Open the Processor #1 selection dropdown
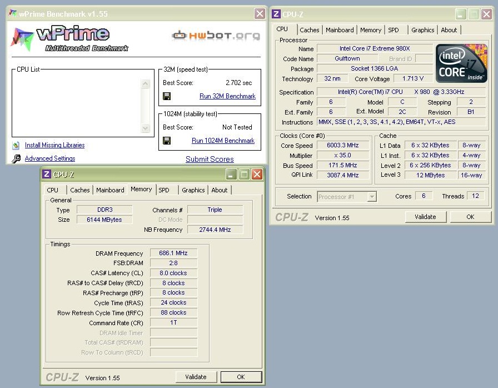Viewport: 498px width, 388px height. pyautogui.click(x=371, y=196)
